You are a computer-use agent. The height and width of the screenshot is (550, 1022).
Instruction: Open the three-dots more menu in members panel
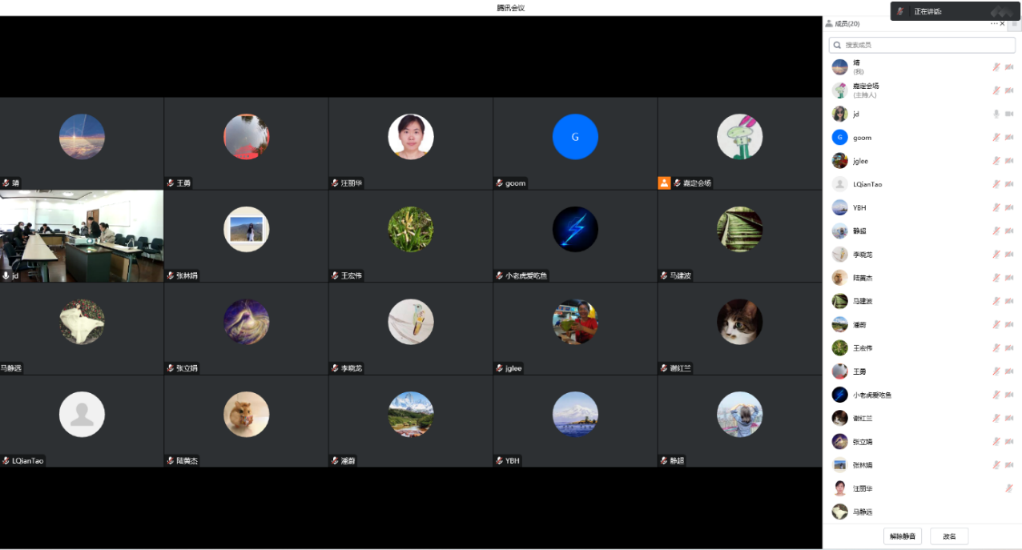click(x=994, y=23)
